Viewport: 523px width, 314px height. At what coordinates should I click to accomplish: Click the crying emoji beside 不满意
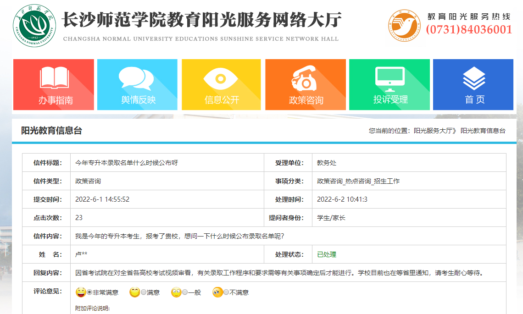[218, 292]
